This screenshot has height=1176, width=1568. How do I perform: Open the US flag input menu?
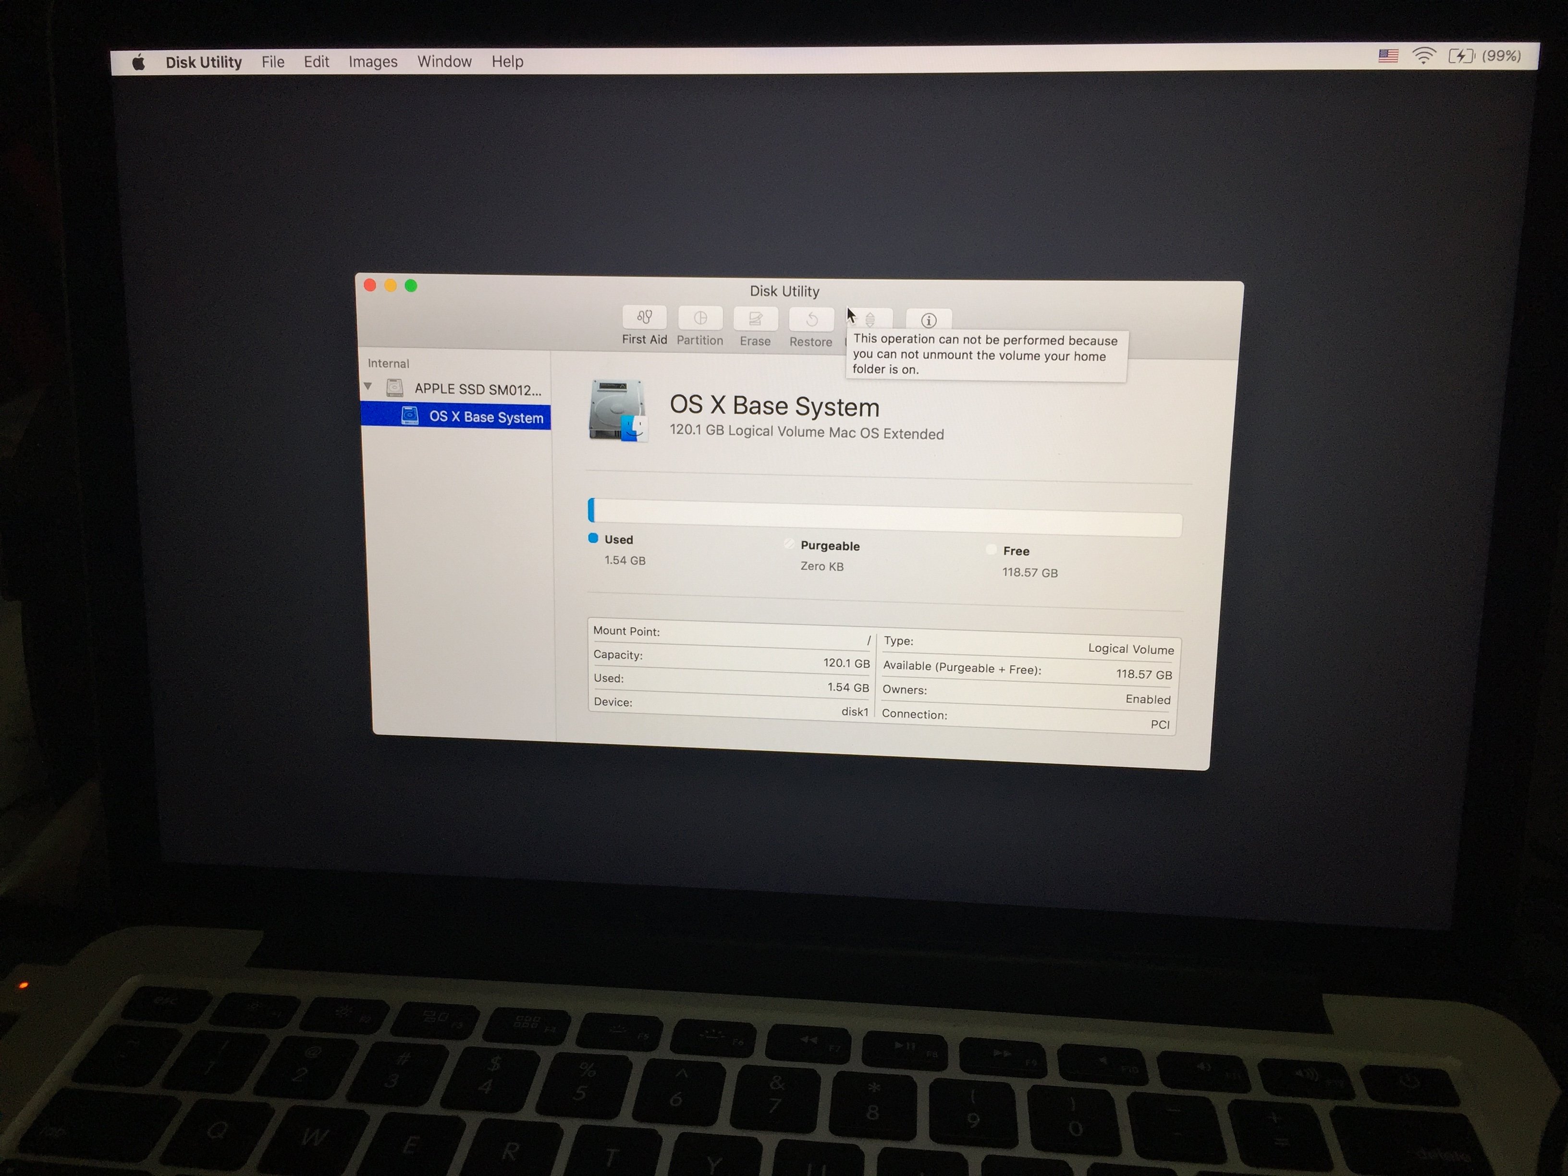pyautogui.click(x=1388, y=55)
